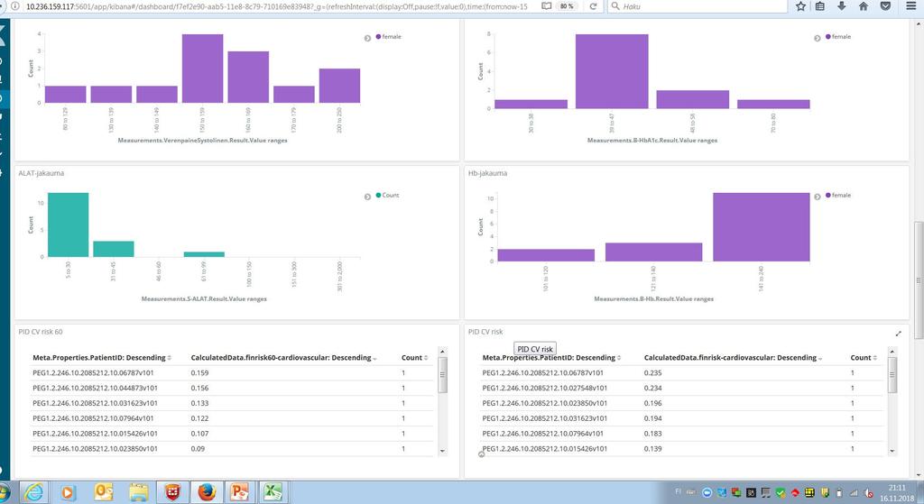Click the site info icon in address bar
Image resolution: width=924 pixels, height=504 pixels.
point(15,6)
